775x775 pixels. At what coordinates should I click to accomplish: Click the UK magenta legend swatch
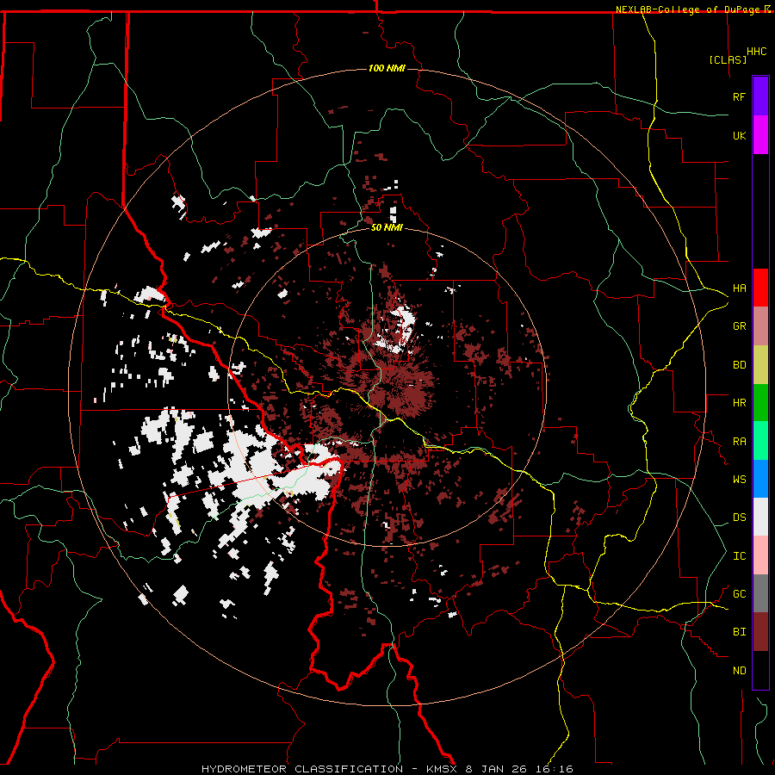[760, 135]
